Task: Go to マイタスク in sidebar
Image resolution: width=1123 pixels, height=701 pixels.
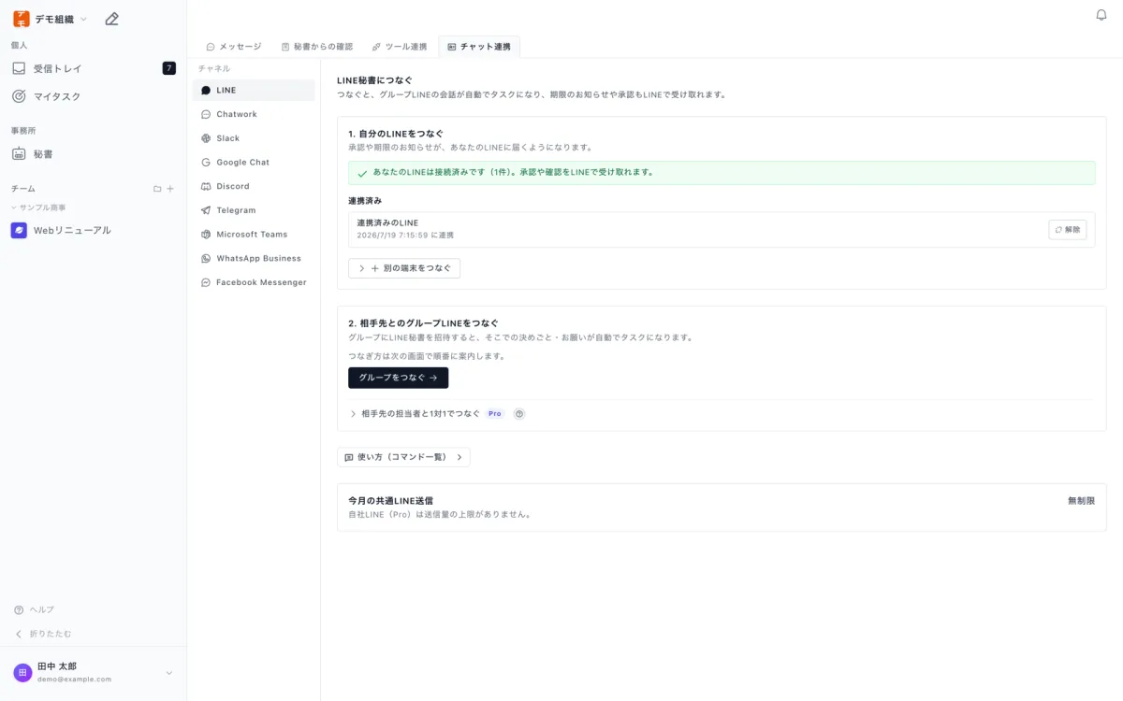Action: coord(93,96)
